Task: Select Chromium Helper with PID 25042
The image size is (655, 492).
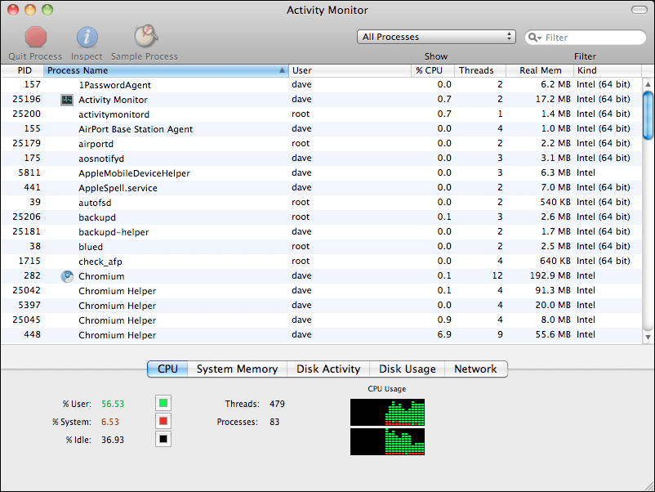Action: (x=321, y=291)
